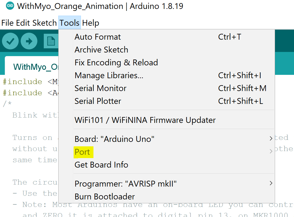Expand the Programmer submenu arrow

(271, 183)
